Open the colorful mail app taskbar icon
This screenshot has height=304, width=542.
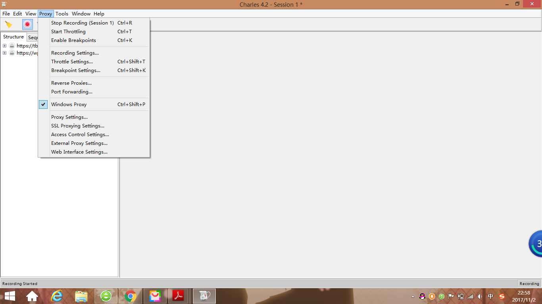(155, 296)
